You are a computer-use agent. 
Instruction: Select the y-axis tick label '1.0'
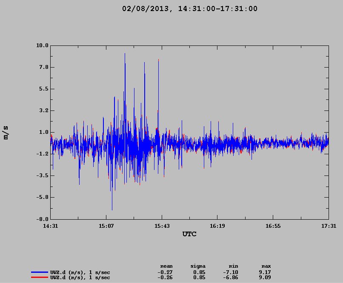tap(44, 132)
